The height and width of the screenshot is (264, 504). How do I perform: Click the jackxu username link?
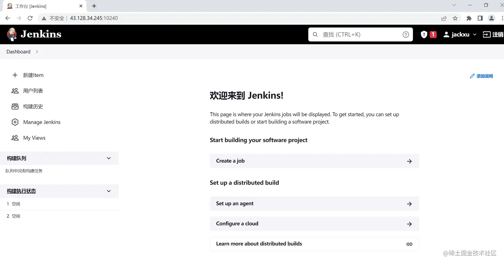click(x=461, y=34)
